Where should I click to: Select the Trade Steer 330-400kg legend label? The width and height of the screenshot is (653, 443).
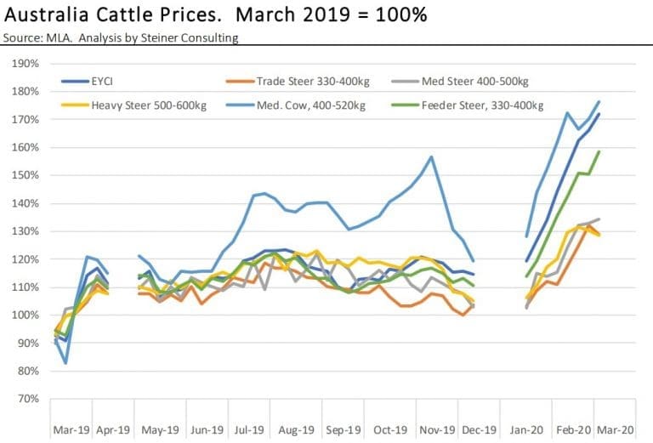pyautogui.click(x=298, y=81)
